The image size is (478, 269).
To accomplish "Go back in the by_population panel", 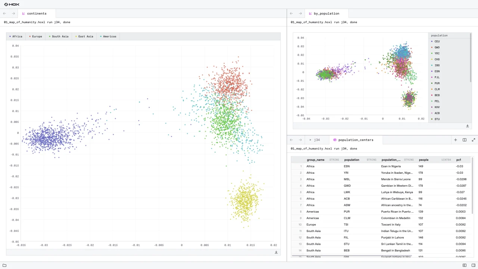I will [291, 13].
